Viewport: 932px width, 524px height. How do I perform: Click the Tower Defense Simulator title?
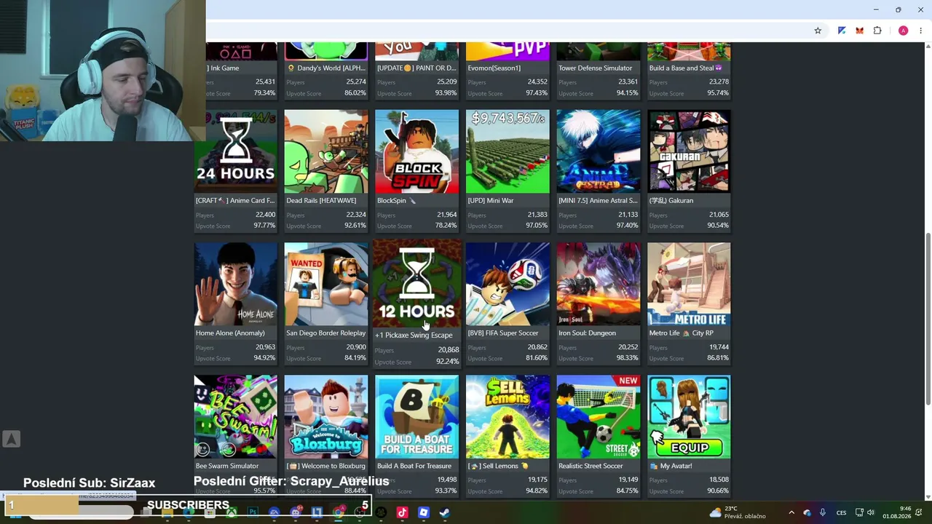click(x=595, y=68)
